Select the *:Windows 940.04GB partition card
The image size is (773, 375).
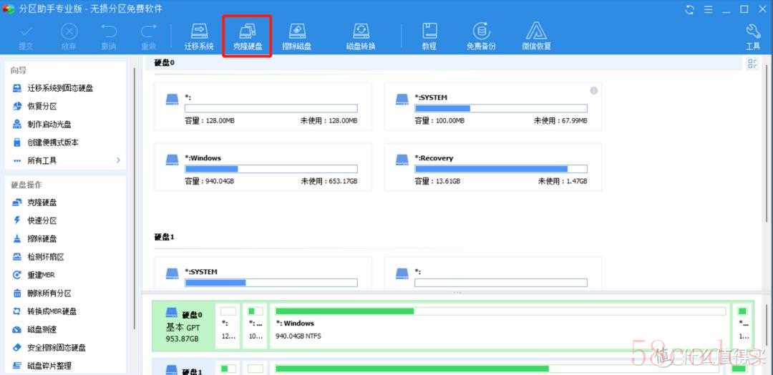[263, 167]
